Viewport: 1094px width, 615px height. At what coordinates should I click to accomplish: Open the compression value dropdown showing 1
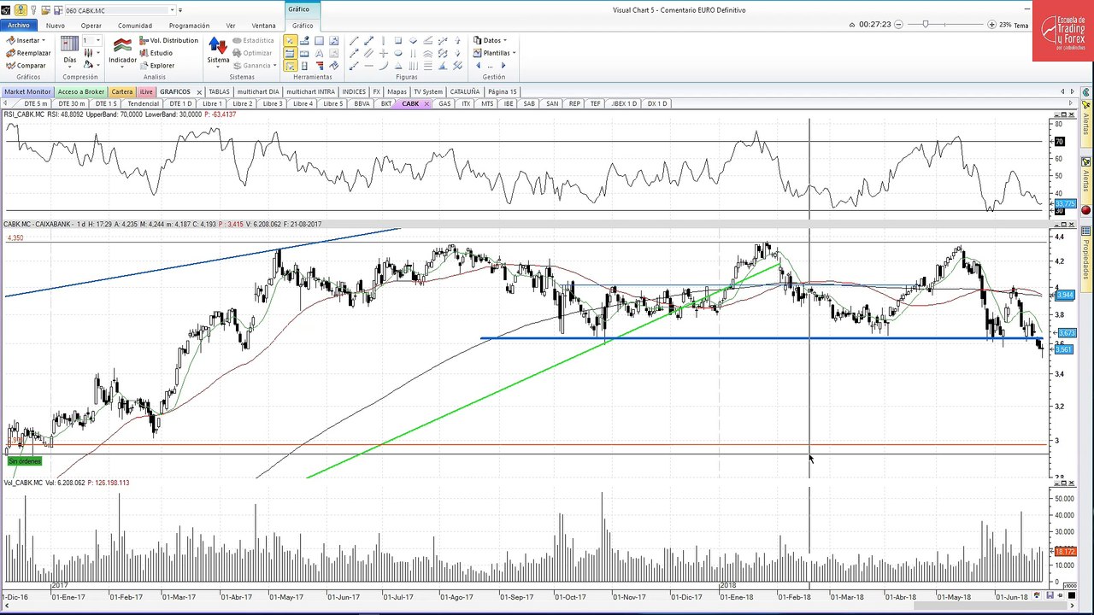coord(97,40)
